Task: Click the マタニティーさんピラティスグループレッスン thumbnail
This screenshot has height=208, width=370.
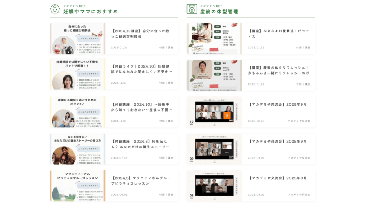Action: [77, 186]
